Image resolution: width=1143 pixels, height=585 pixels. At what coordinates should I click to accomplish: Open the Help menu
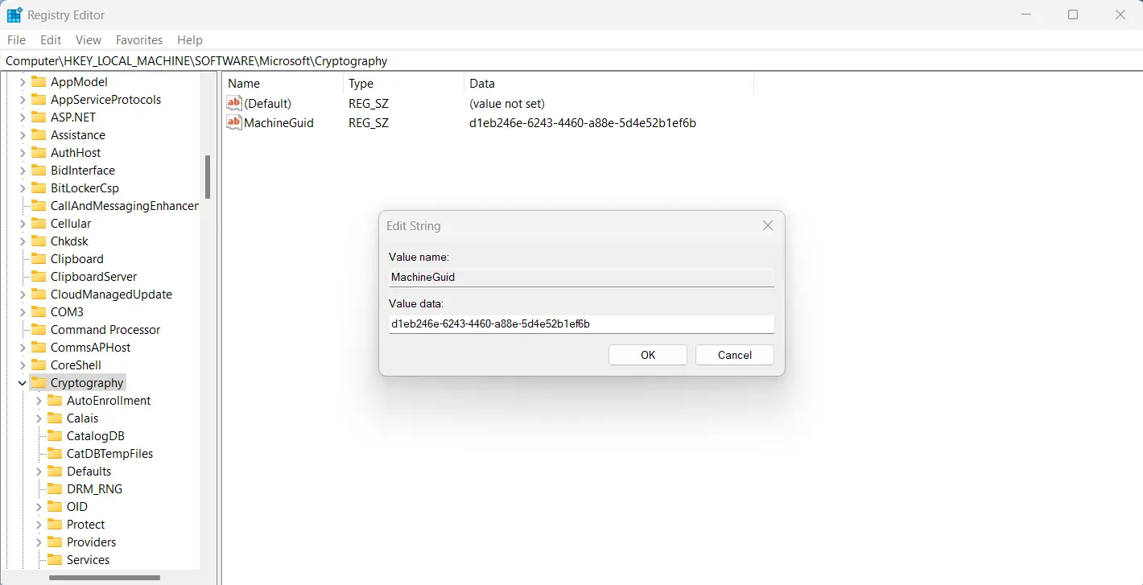pos(190,39)
